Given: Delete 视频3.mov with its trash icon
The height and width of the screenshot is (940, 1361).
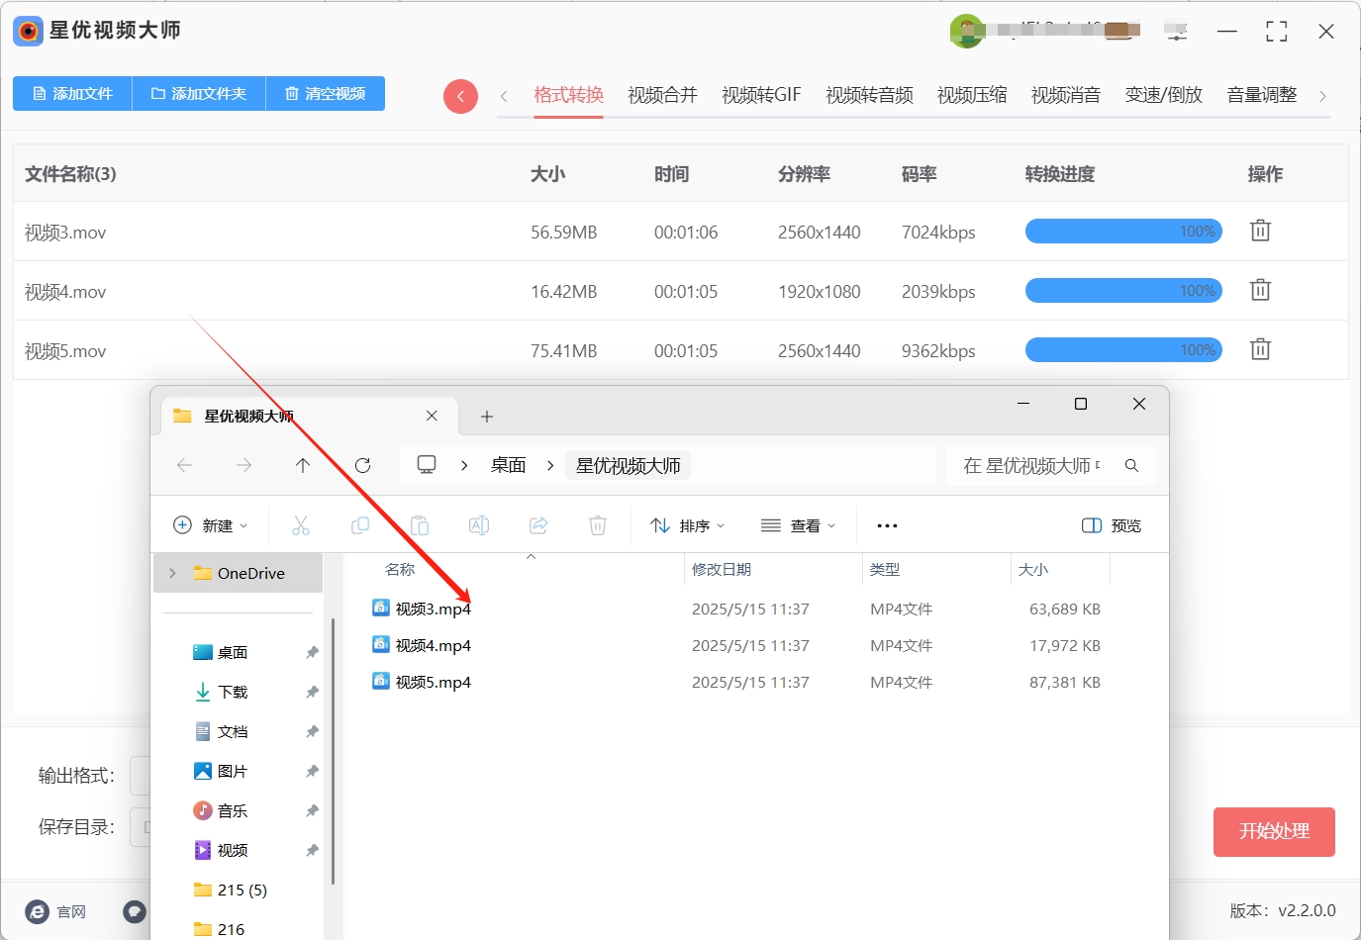Looking at the screenshot, I should pos(1260,231).
